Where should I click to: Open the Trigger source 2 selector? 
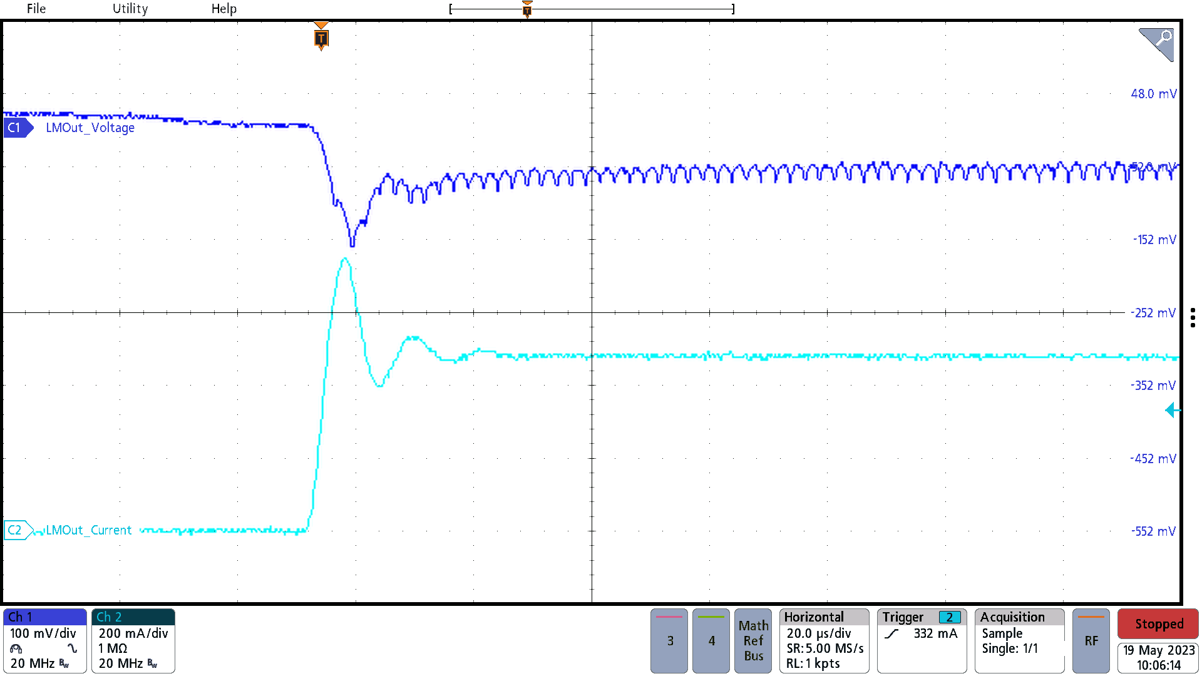click(950, 617)
